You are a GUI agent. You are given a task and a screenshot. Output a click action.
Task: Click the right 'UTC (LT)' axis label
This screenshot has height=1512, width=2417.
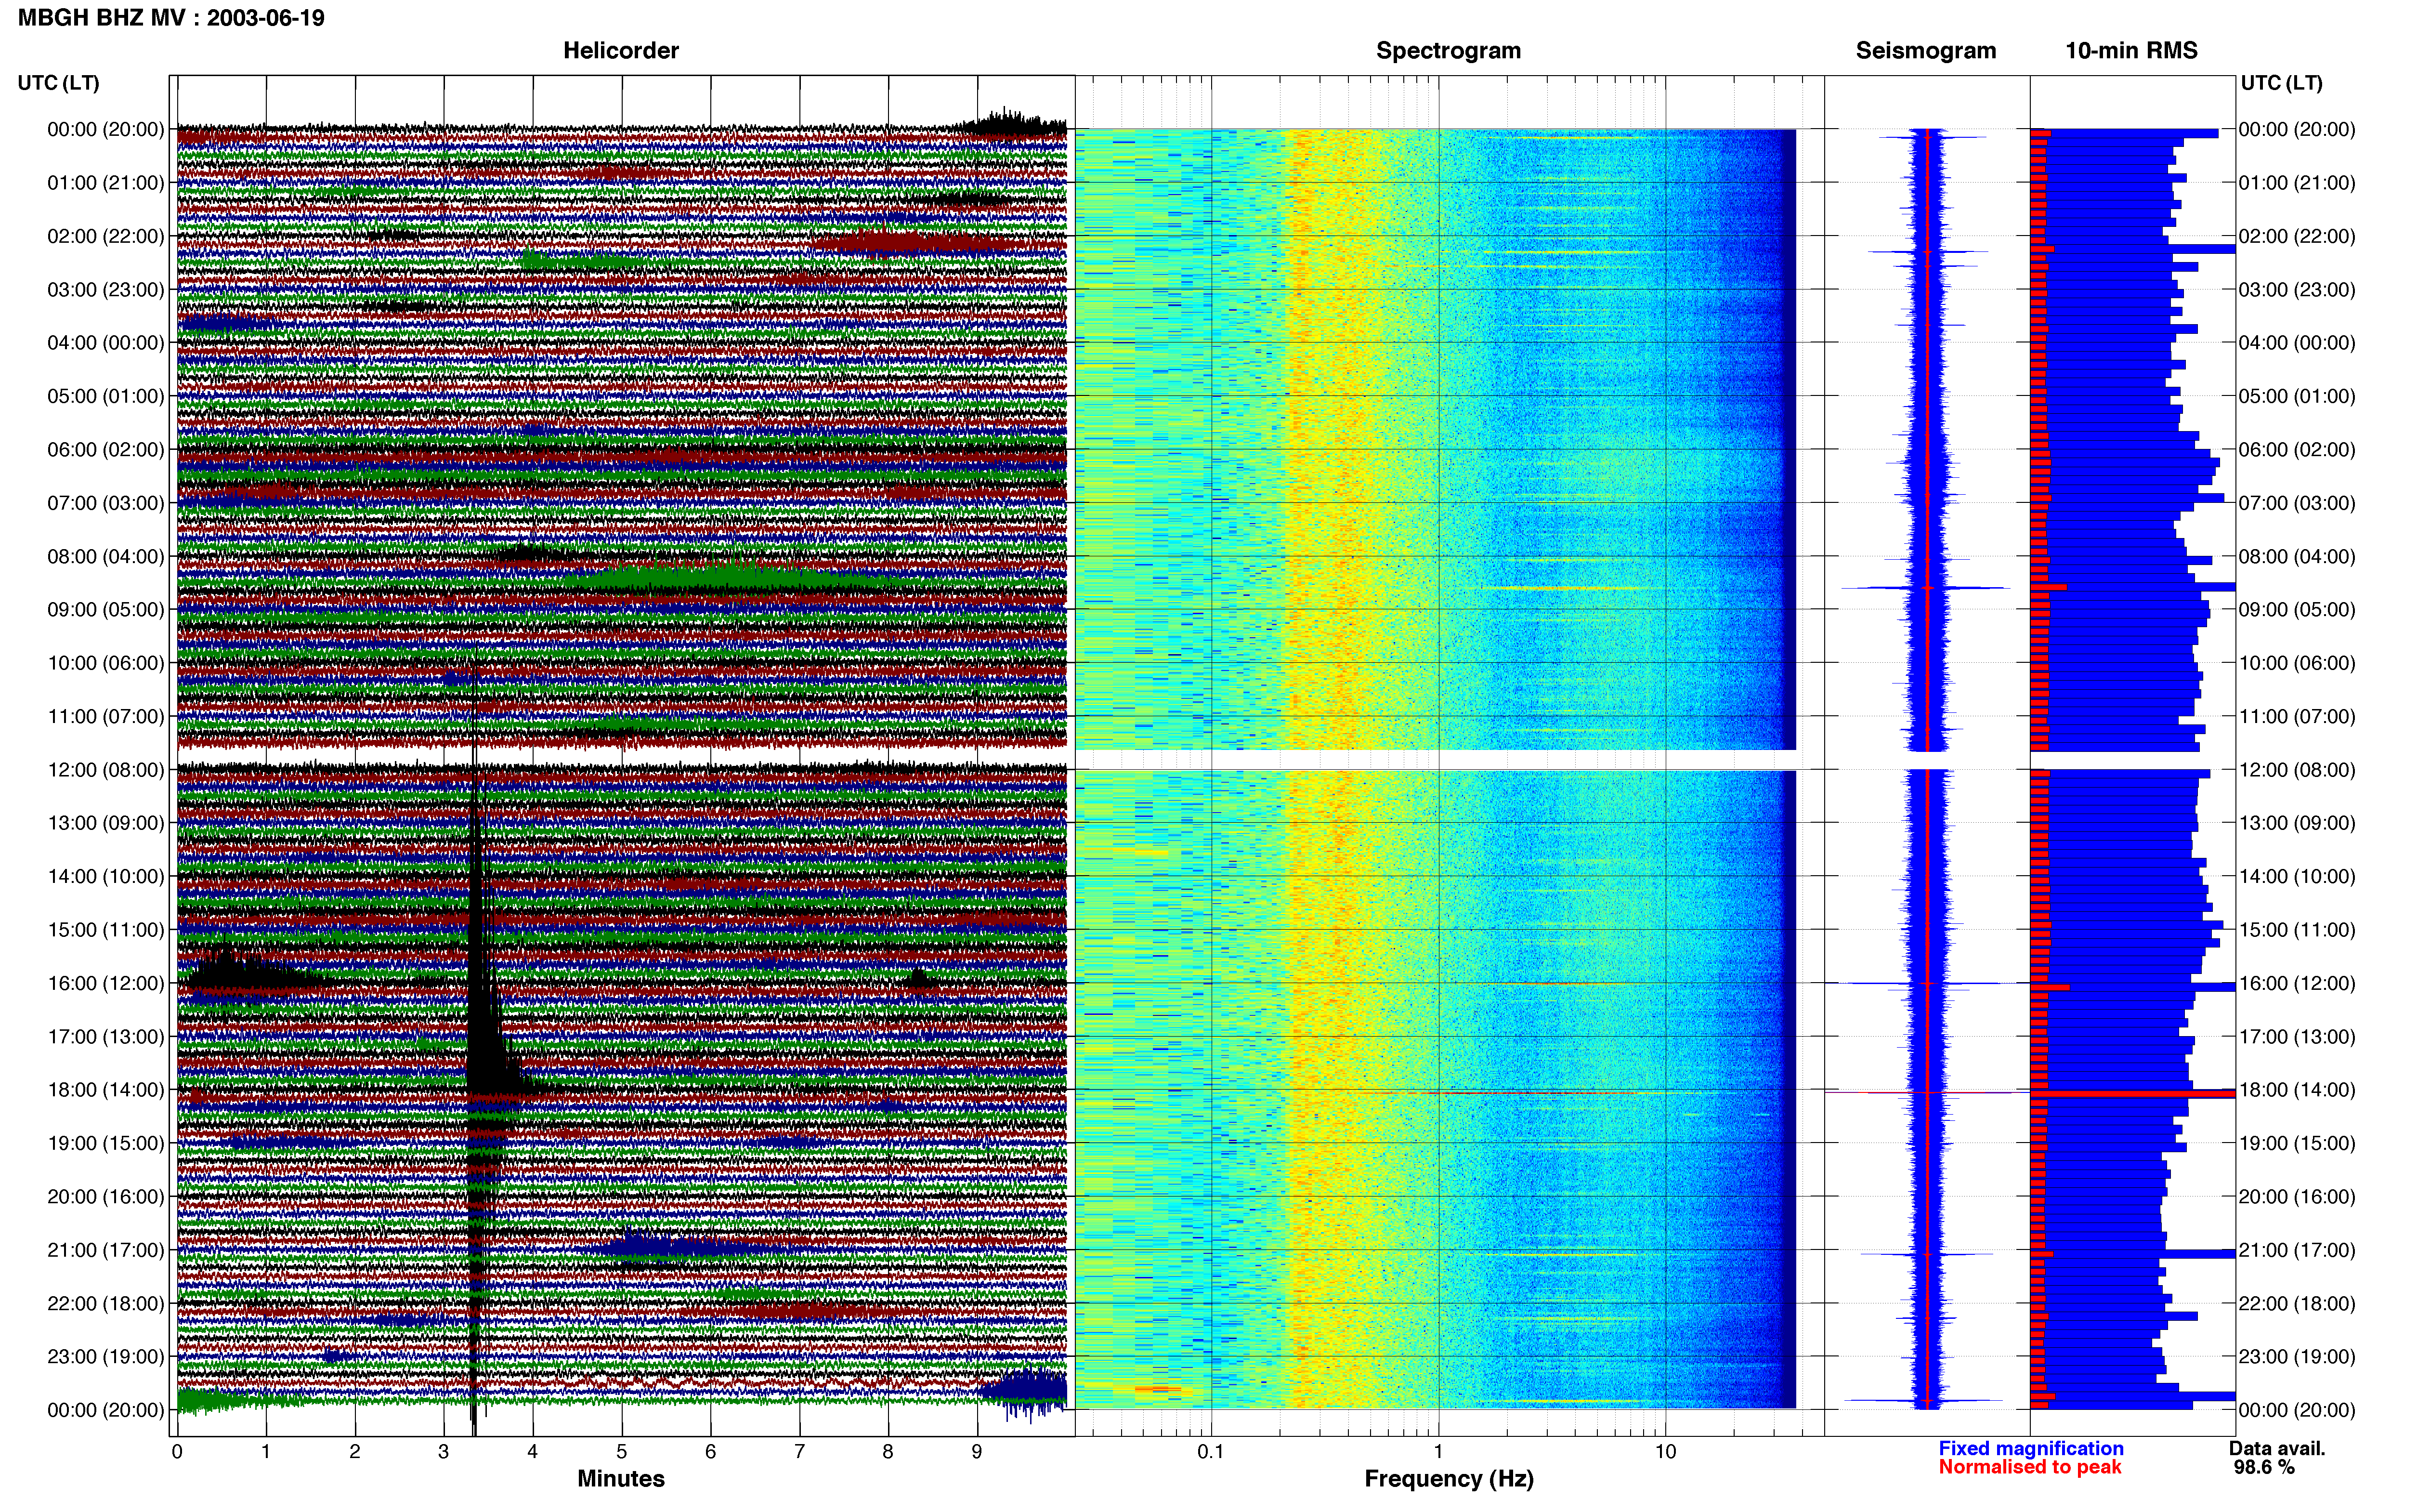coord(2281,83)
